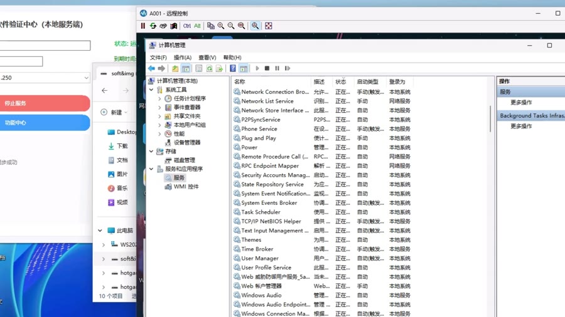
Task: Open 下载 folder in File Explorer sidebar
Action: [x=118, y=146]
